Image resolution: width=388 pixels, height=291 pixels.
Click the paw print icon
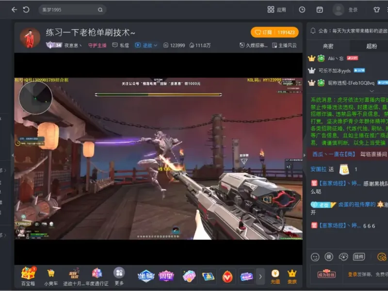343,257
